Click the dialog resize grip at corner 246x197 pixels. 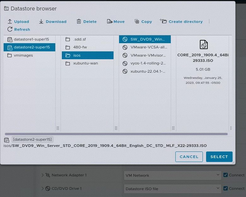[233, 162]
